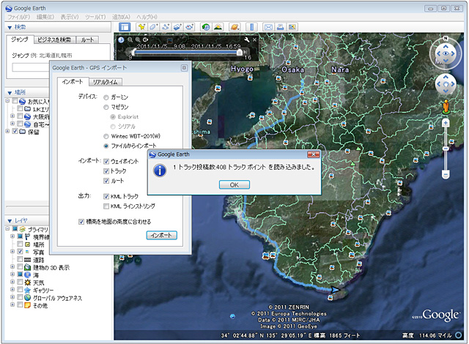Toggle the sidebar panel toolbar icon

[125, 27]
